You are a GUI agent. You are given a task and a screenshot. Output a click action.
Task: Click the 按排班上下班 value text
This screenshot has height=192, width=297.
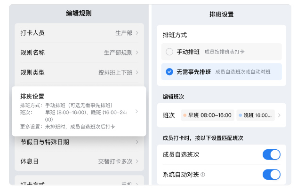[115, 72]
